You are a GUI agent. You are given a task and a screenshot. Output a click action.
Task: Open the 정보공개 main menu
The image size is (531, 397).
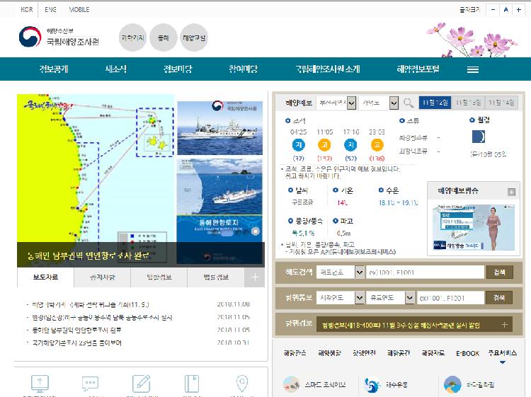(54, 69)
